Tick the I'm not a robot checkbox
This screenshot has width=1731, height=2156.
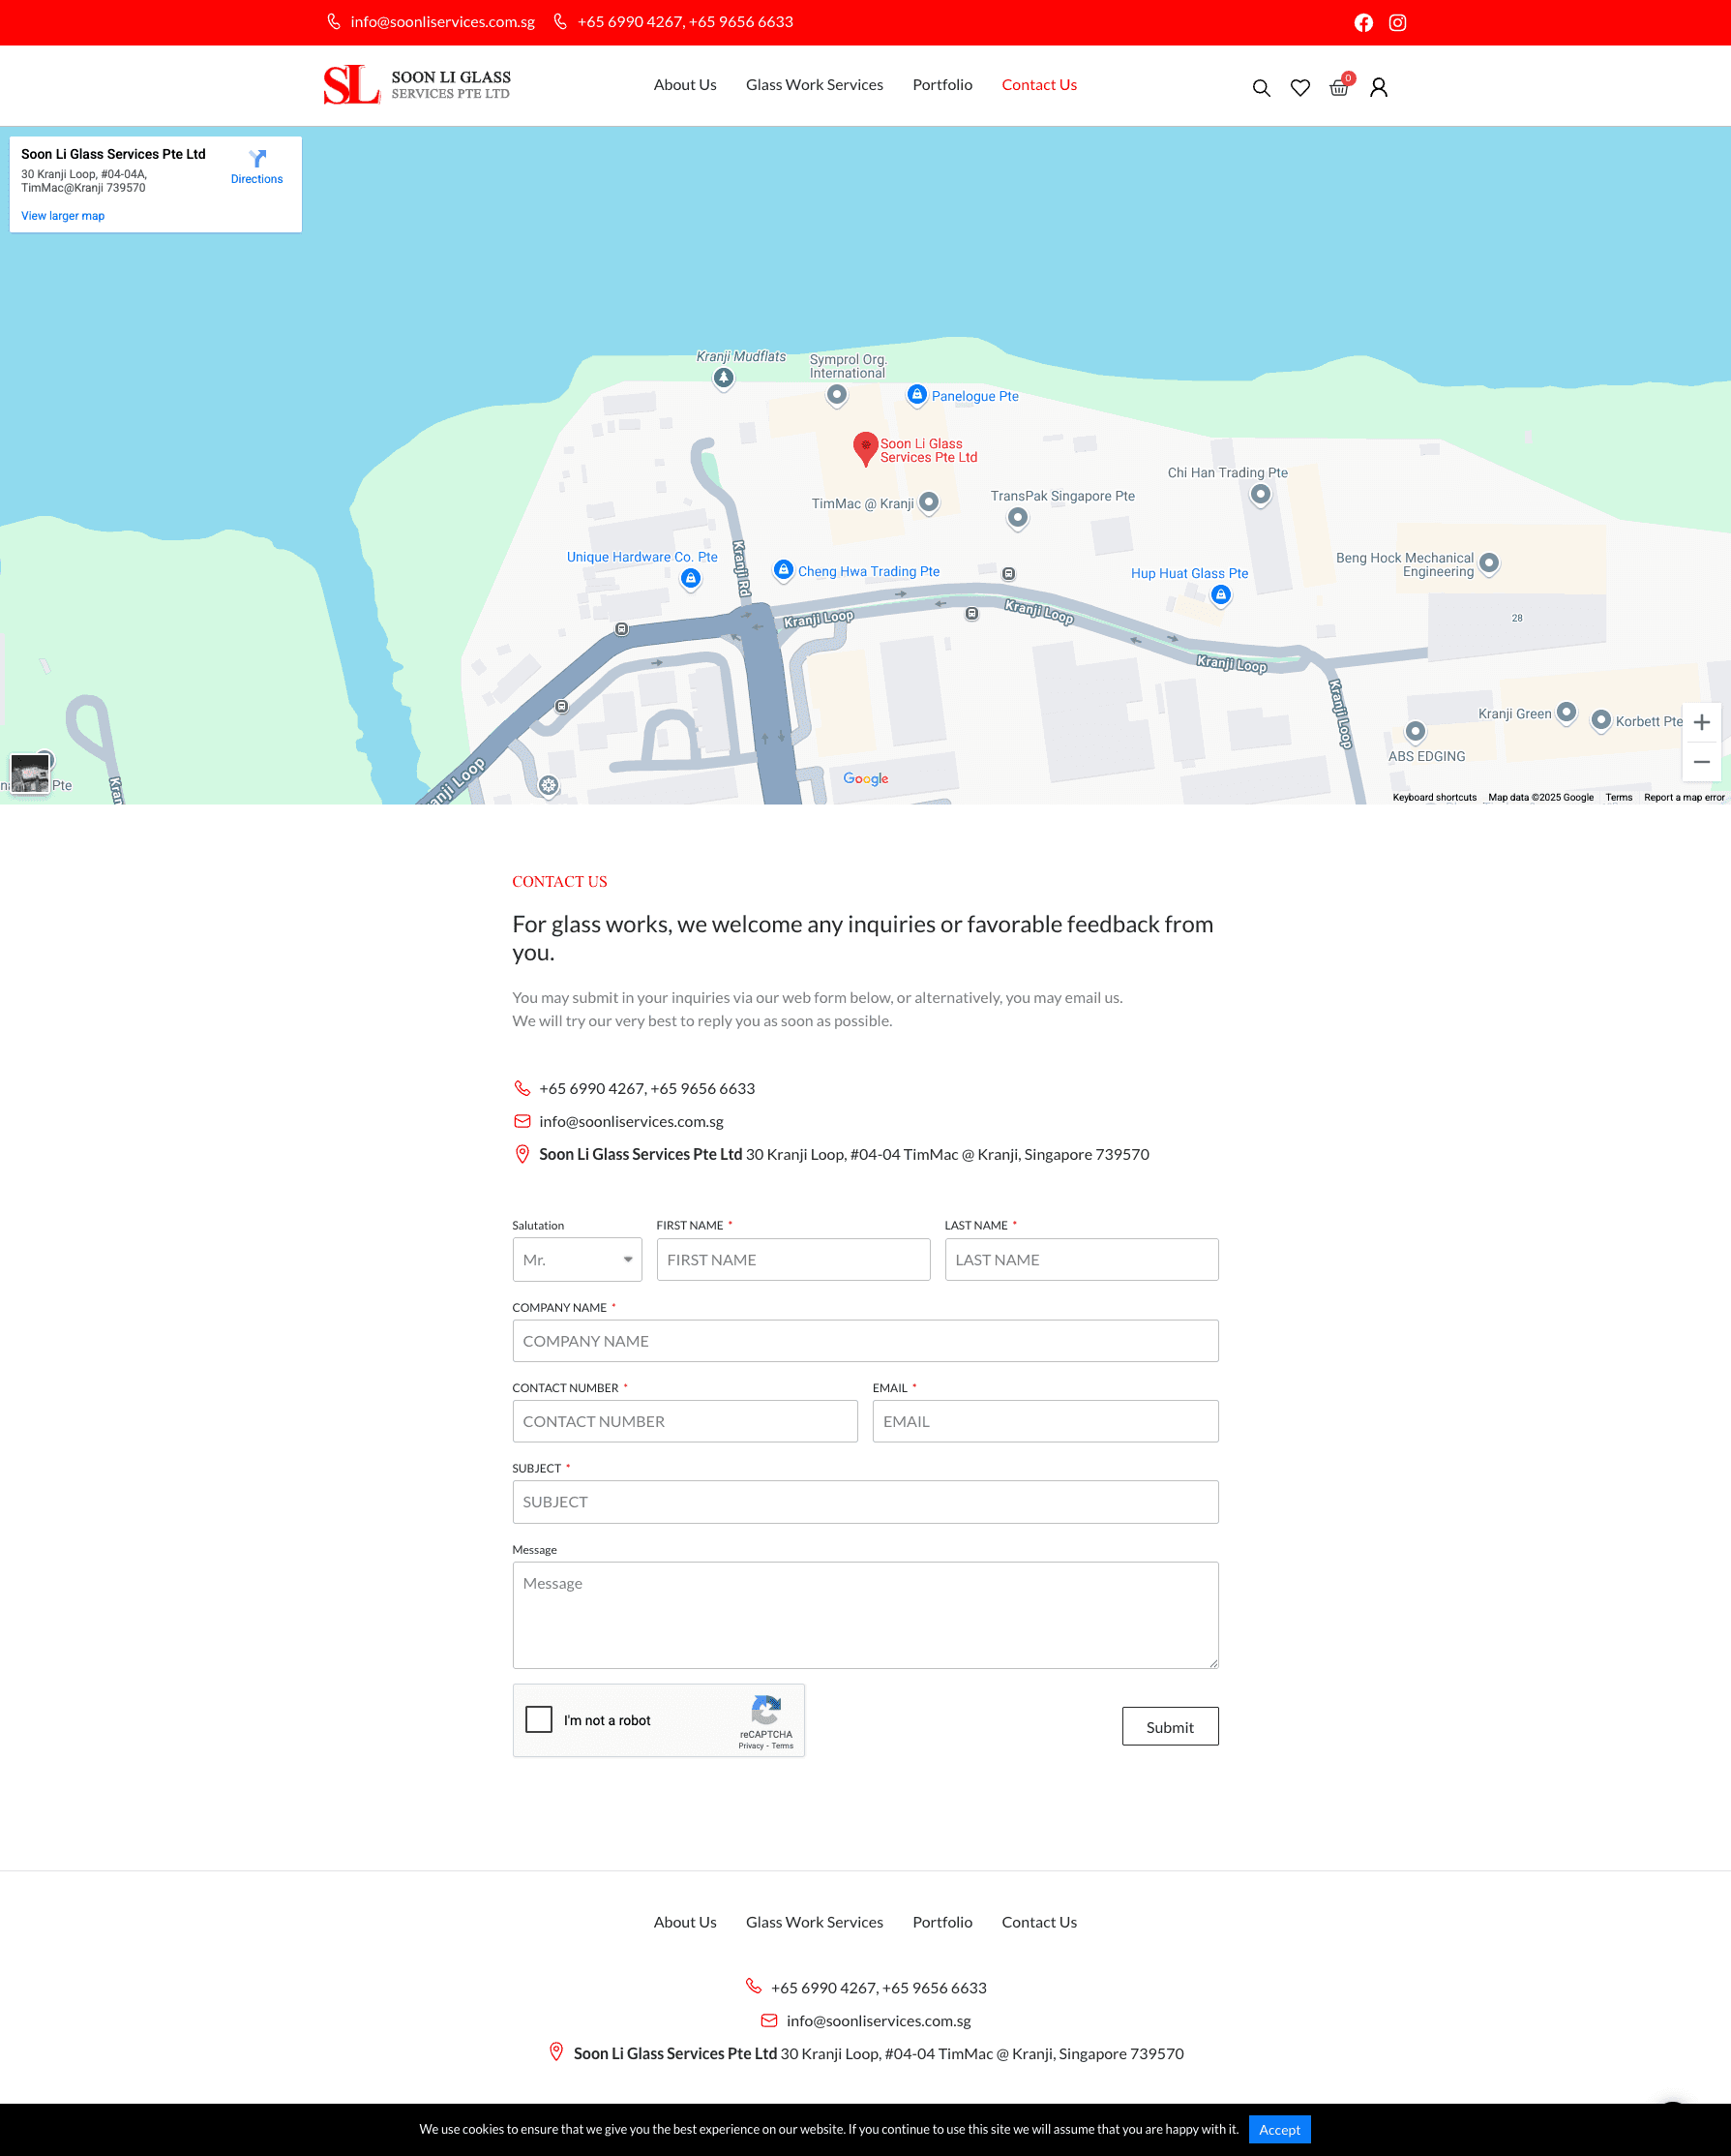pyautogui.click(x=539, y=1719)
